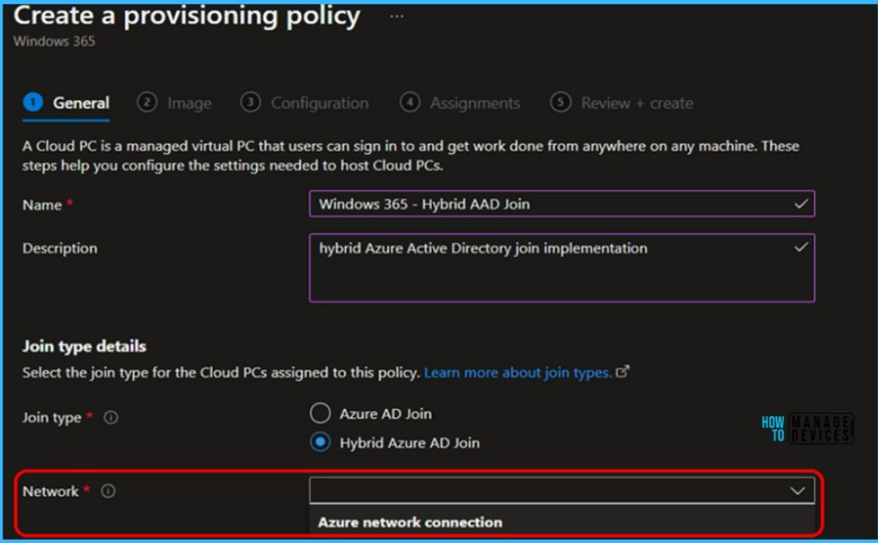Image resolution: width=878 pixels, height=543 pixels.
Task: Click the Join type details heading
Action: [84, 346]
